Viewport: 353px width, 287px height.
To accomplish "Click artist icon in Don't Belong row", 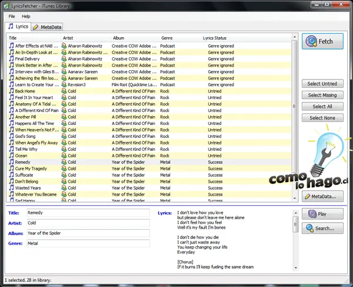I will point(64,182).
